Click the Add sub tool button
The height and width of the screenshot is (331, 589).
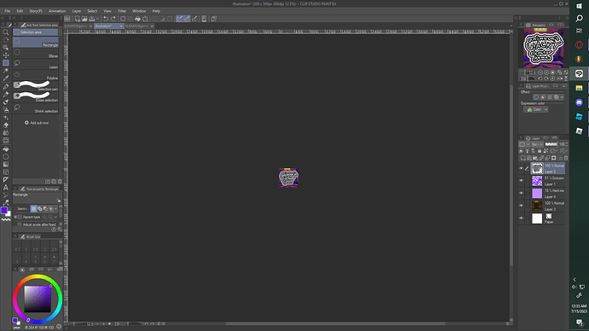point(37,123)
